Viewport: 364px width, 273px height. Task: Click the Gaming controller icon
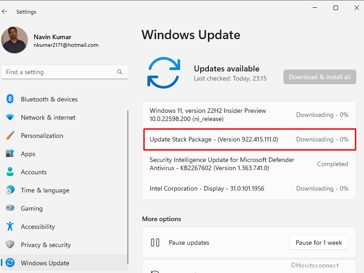[10, 208]
